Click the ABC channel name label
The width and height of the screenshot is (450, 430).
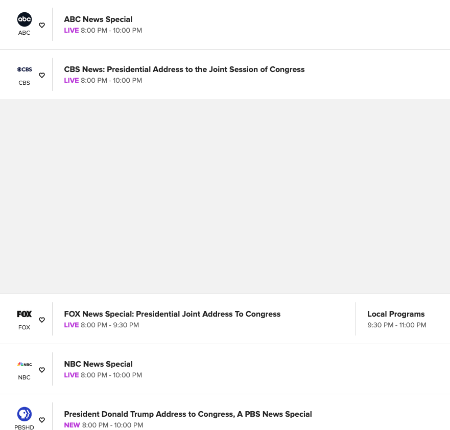point(24,33)
